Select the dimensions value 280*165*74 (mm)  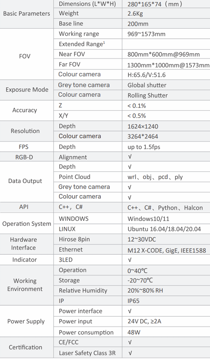tap(155, 5)
